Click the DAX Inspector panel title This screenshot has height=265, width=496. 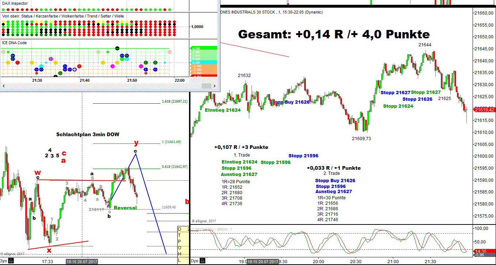click(x=15, y=3)
